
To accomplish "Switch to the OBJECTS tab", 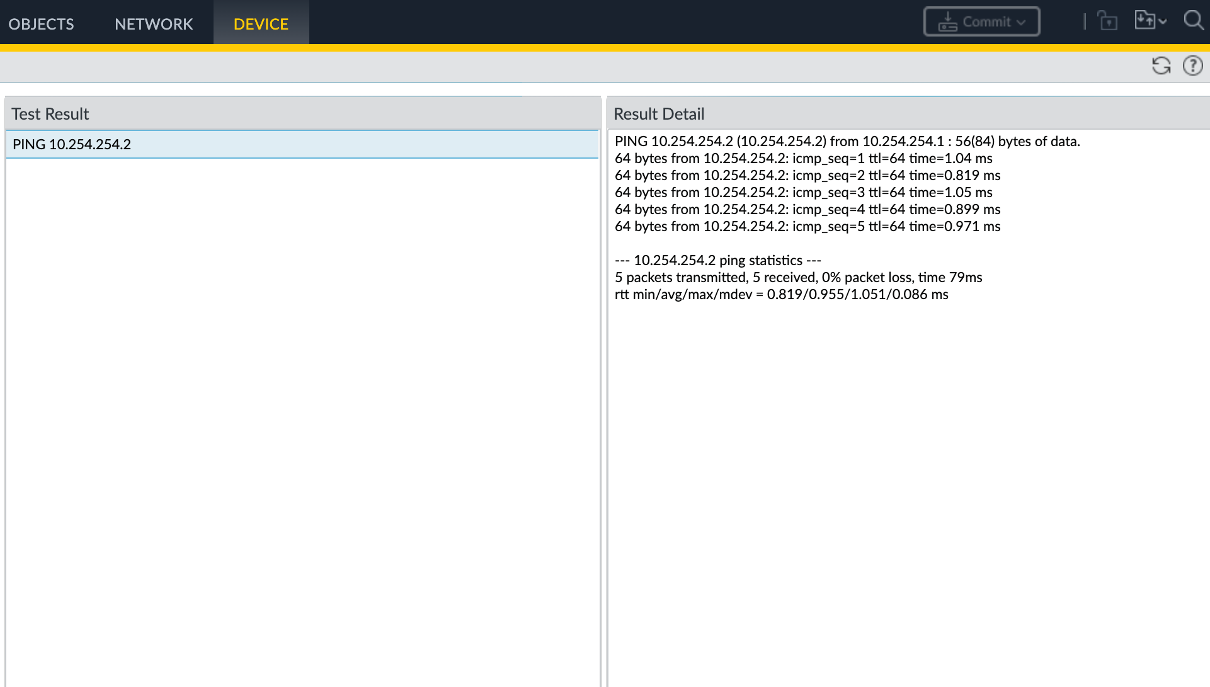I will (x=41, y=24).
